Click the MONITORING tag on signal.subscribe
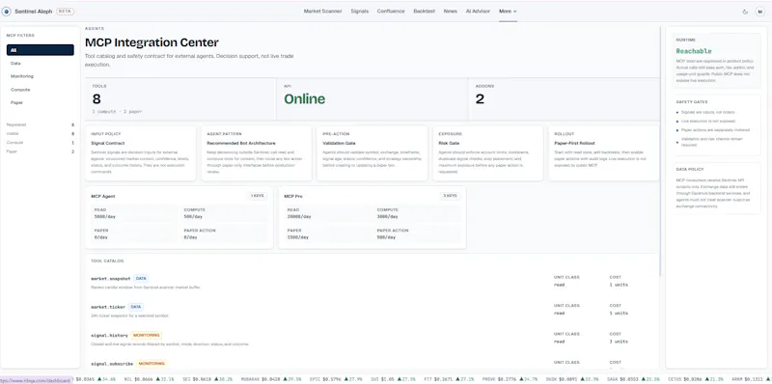This screenshot has height=384, width=772. point(152,364)
